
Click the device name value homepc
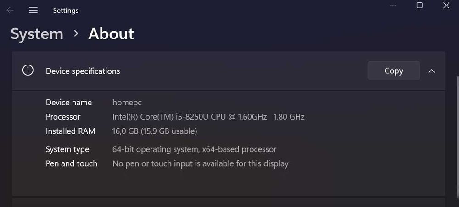[x=127, y=103]
